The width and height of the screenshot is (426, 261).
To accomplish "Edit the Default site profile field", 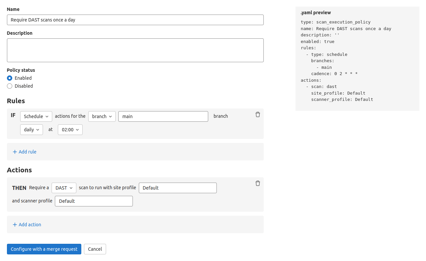I will [x=177, y=188].
